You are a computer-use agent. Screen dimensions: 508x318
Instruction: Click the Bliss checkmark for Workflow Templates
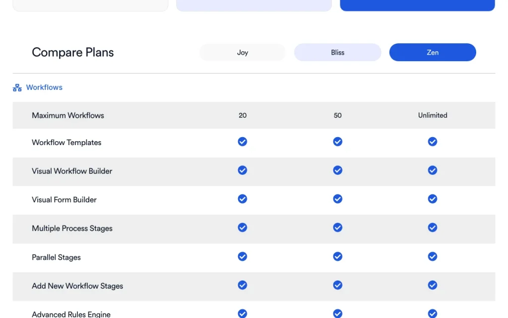(337, 142)
